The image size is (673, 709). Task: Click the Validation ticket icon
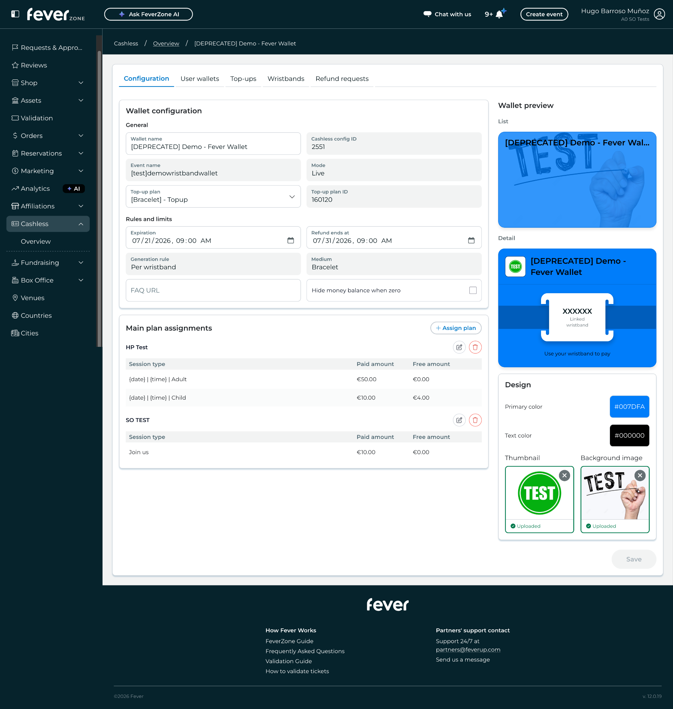[x=15, y=118]
